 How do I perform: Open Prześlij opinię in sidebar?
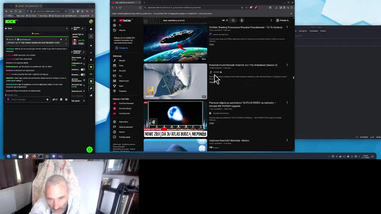(x=124, y=137)
